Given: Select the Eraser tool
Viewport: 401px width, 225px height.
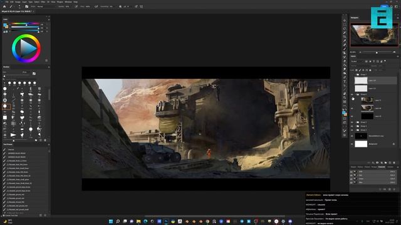Looking at the screenshot, I should point(345,61).
